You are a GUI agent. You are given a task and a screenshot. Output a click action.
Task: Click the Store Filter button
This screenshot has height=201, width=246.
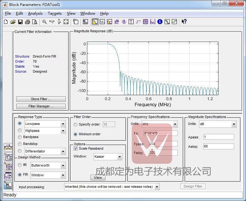pos(41,99)
